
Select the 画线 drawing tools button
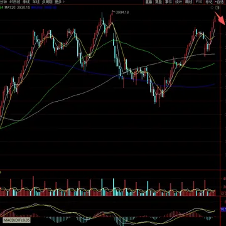[x=188, y=2]
